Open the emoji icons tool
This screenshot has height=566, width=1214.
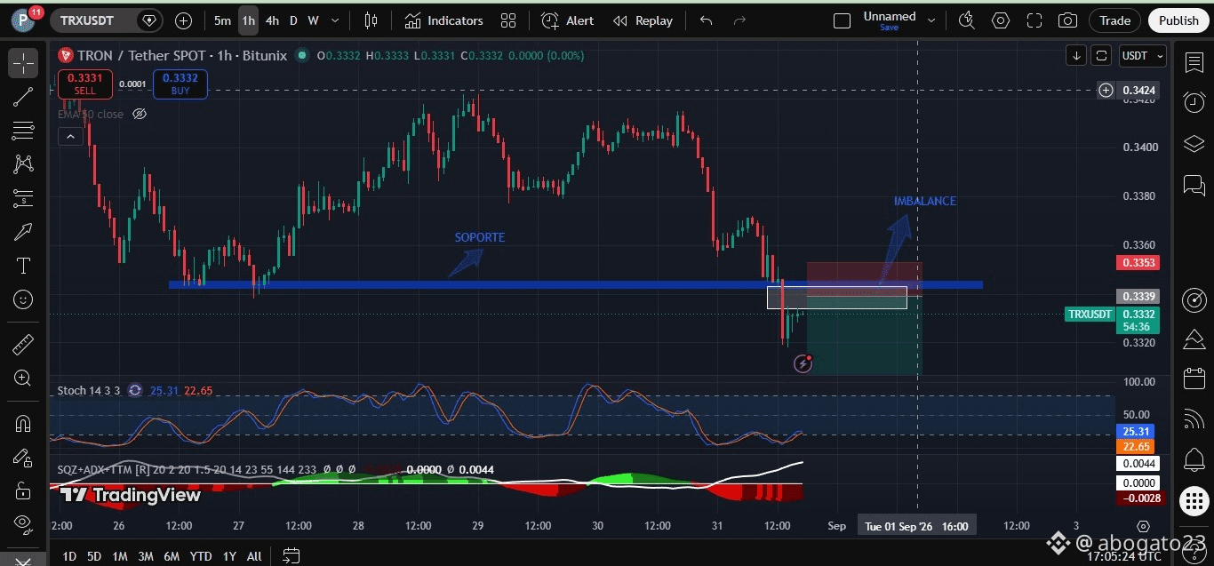(23, 299)
